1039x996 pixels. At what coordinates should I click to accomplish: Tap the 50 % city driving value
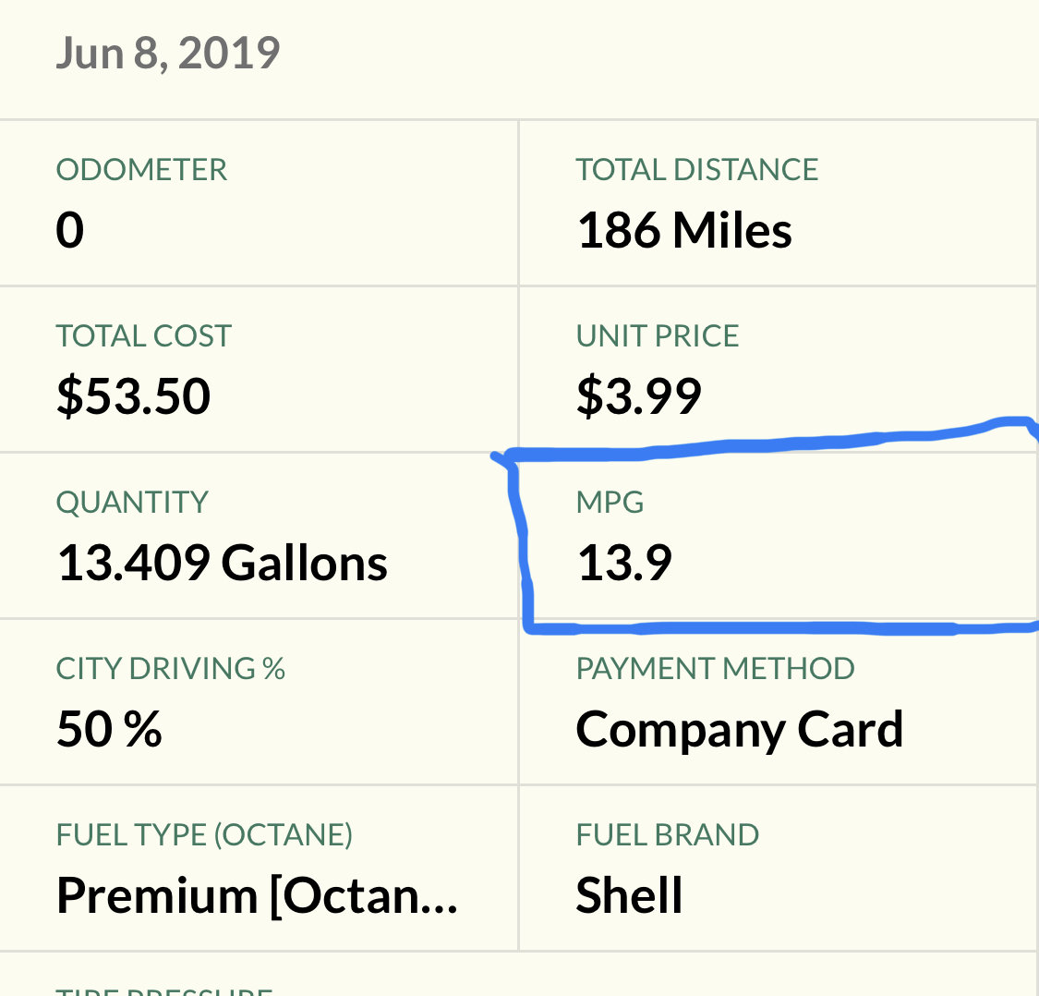(109, 729)
